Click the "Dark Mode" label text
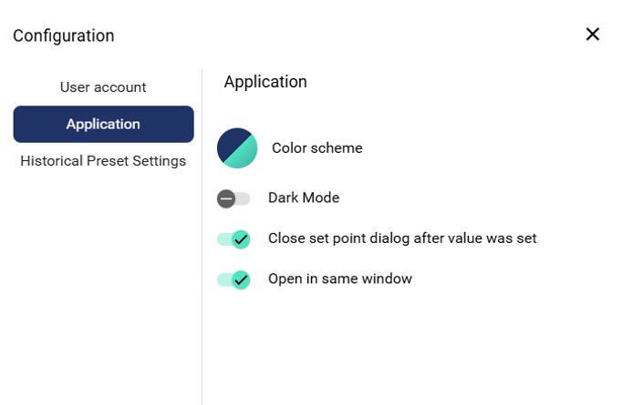The height and width of the screenshot is (405, 622). click(303, 197)
